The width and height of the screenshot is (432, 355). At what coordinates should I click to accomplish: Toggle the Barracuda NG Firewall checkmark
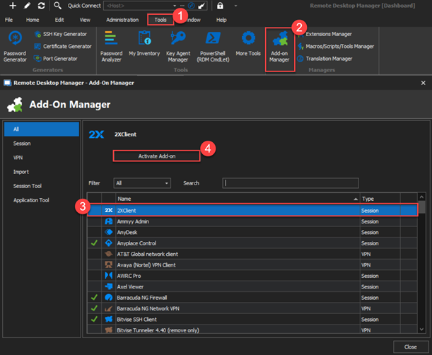coord(94,298)
